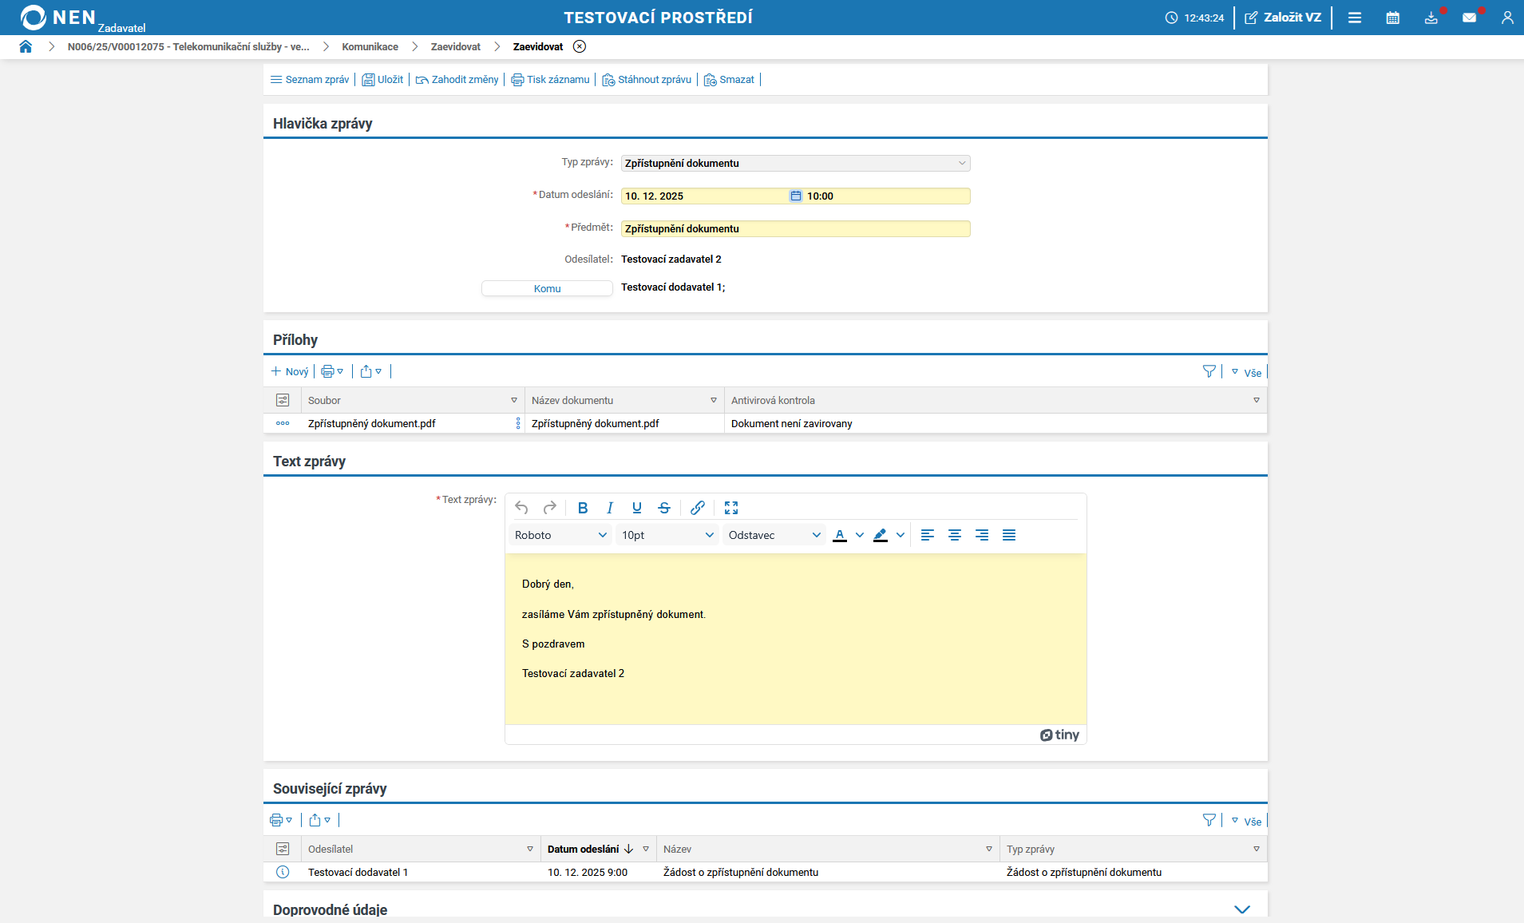Toggle italic formatting
Screen dimensions: 1524x923
click(x=610, y=508)
